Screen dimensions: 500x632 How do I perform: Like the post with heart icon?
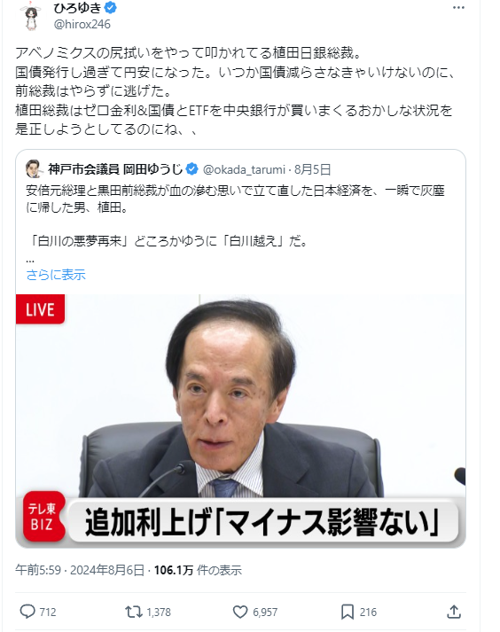[240, 612]
